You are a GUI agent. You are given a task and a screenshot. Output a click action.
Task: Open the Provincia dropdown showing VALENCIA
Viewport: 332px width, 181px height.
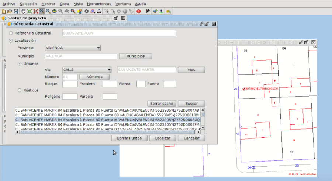pyautogui.click(x=73, y=48)
